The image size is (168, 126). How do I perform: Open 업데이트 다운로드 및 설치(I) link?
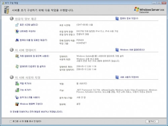point(33,67)
